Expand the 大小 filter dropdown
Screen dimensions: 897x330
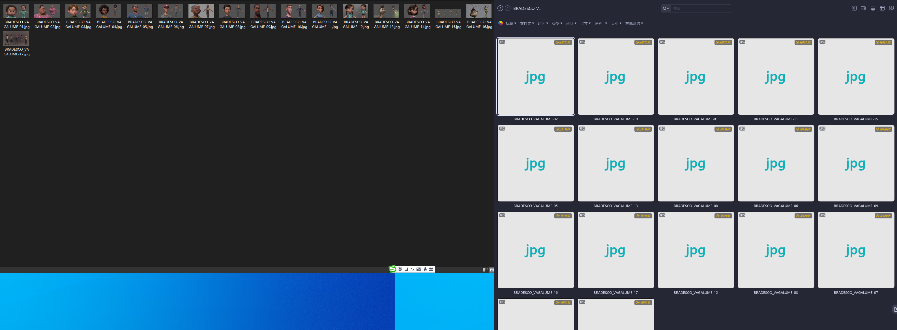[x=616, y=24]
